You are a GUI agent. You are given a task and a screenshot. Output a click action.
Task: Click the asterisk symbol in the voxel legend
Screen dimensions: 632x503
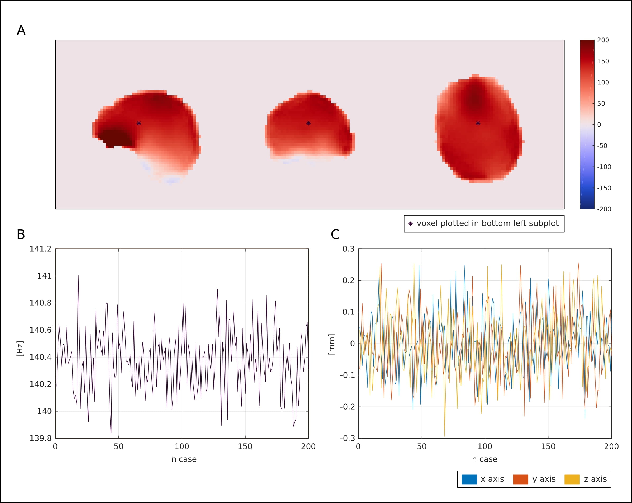pyautogui.click(x=410, y=224)
